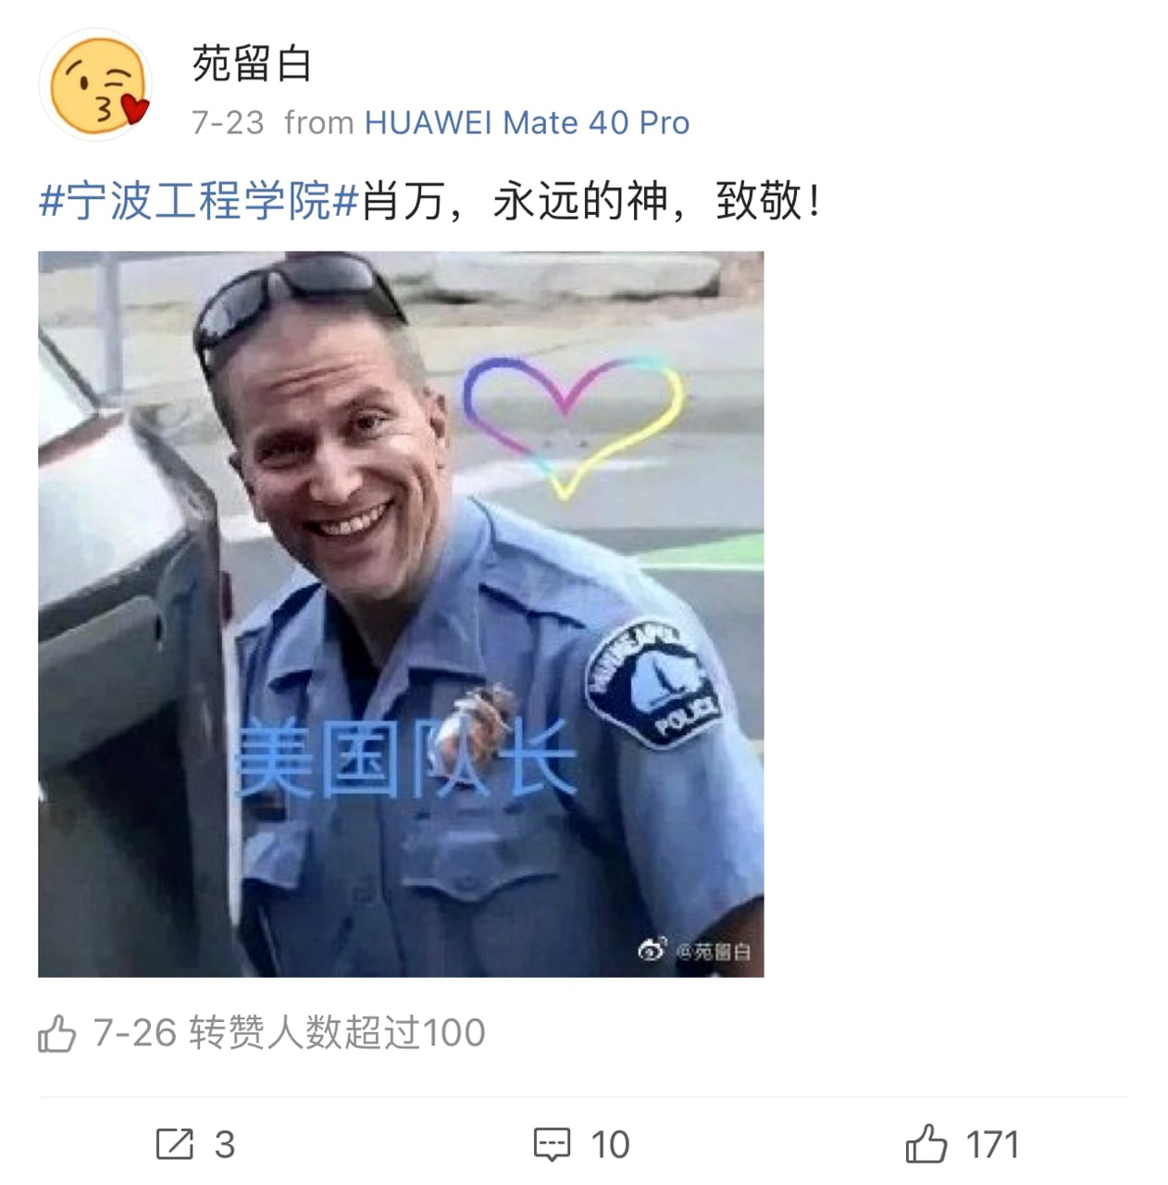Click the @苑留白 watermark in the image
The width and height of the screenshot is (1168, 1185).
point(714,951)
